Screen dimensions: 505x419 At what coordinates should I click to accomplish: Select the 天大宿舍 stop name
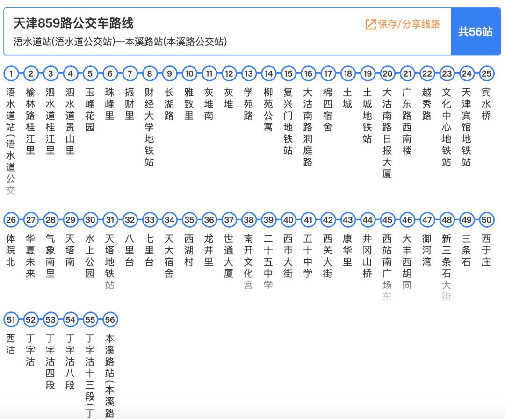(x=169, y=256)
